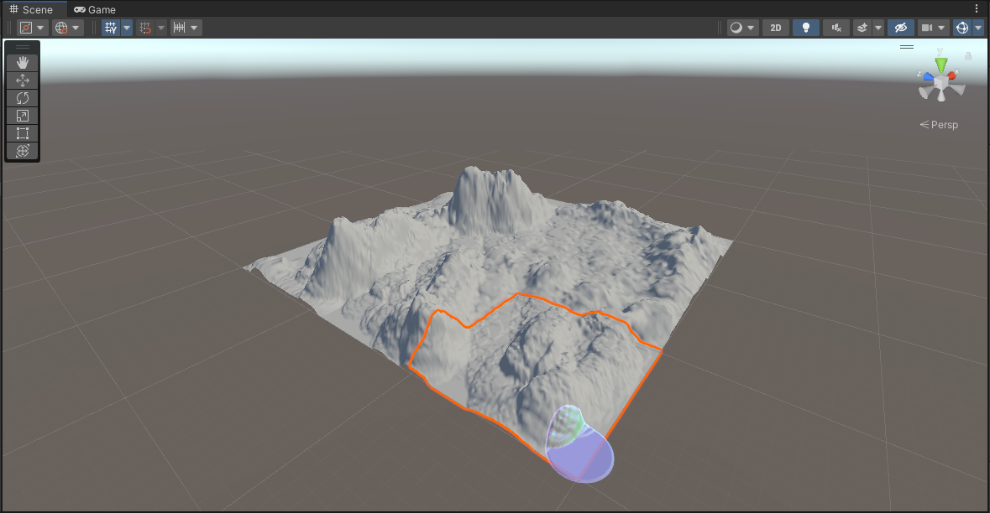Toggle scene visibility eye icon
The width and height of the screenshot is (990, 513).
point(901,28)
